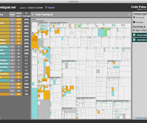Toggle trace checkbox for the 92-method row
This screenshot has height=123, width=147.
tap(12, 54)
